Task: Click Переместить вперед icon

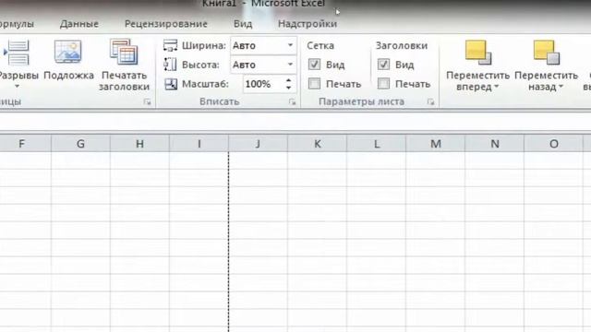Action: pyautogui.click(x=478, y=52)
